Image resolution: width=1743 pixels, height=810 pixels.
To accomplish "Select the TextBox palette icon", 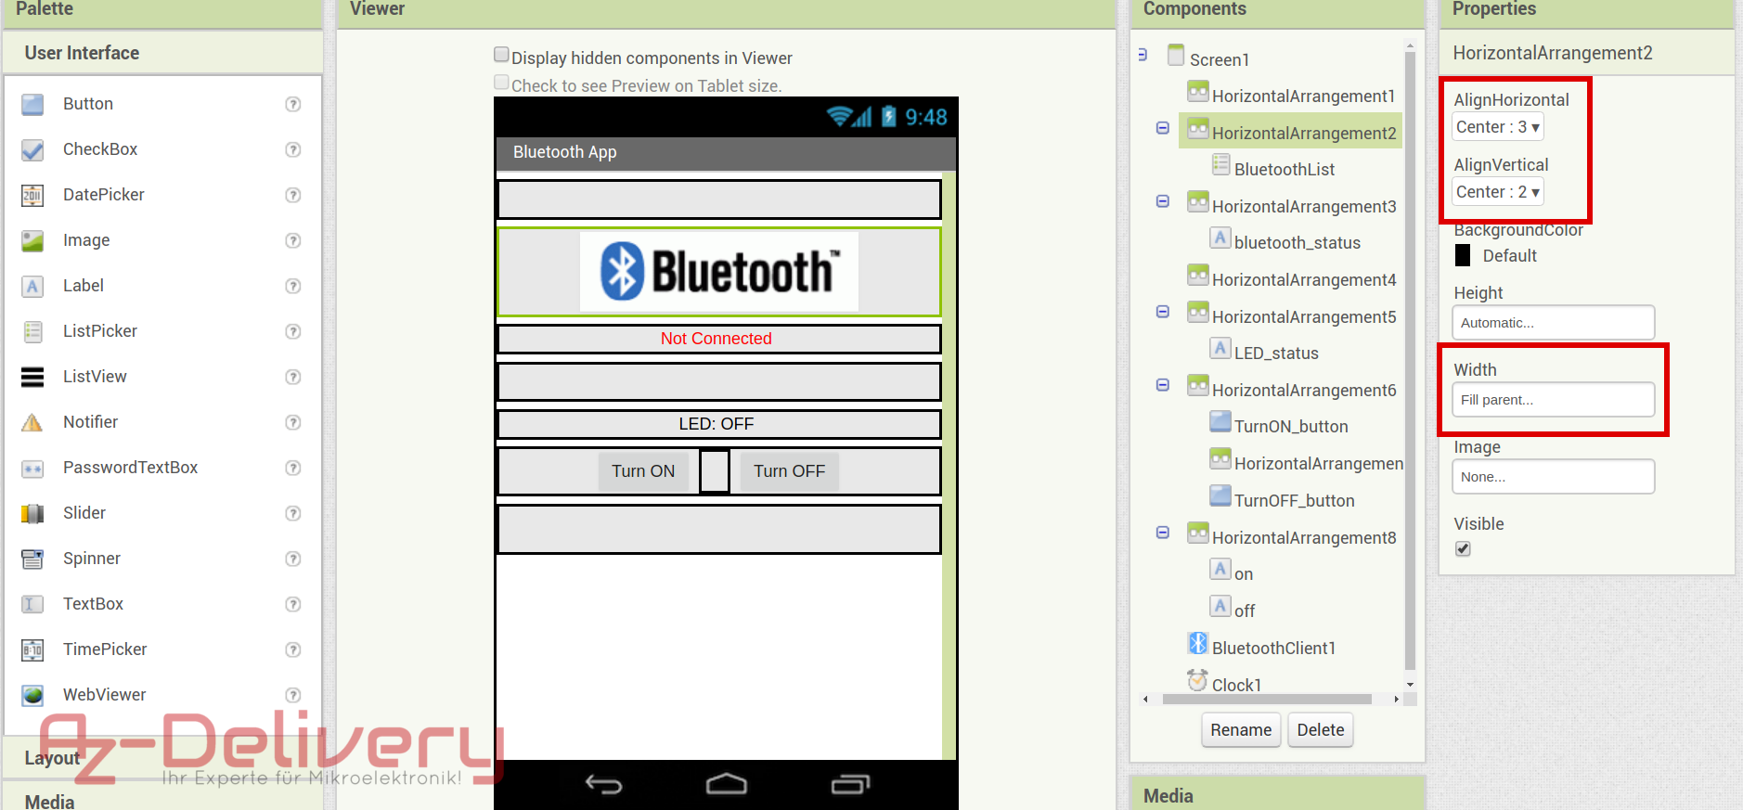I will click(x=32, y=604).
